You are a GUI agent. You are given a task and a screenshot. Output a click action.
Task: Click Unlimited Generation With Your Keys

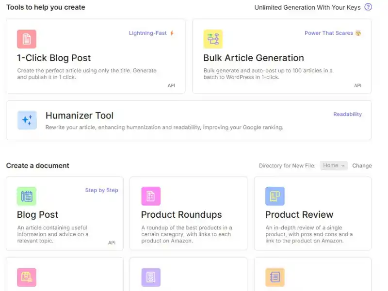pyautogui.click(x=307, y=7)
